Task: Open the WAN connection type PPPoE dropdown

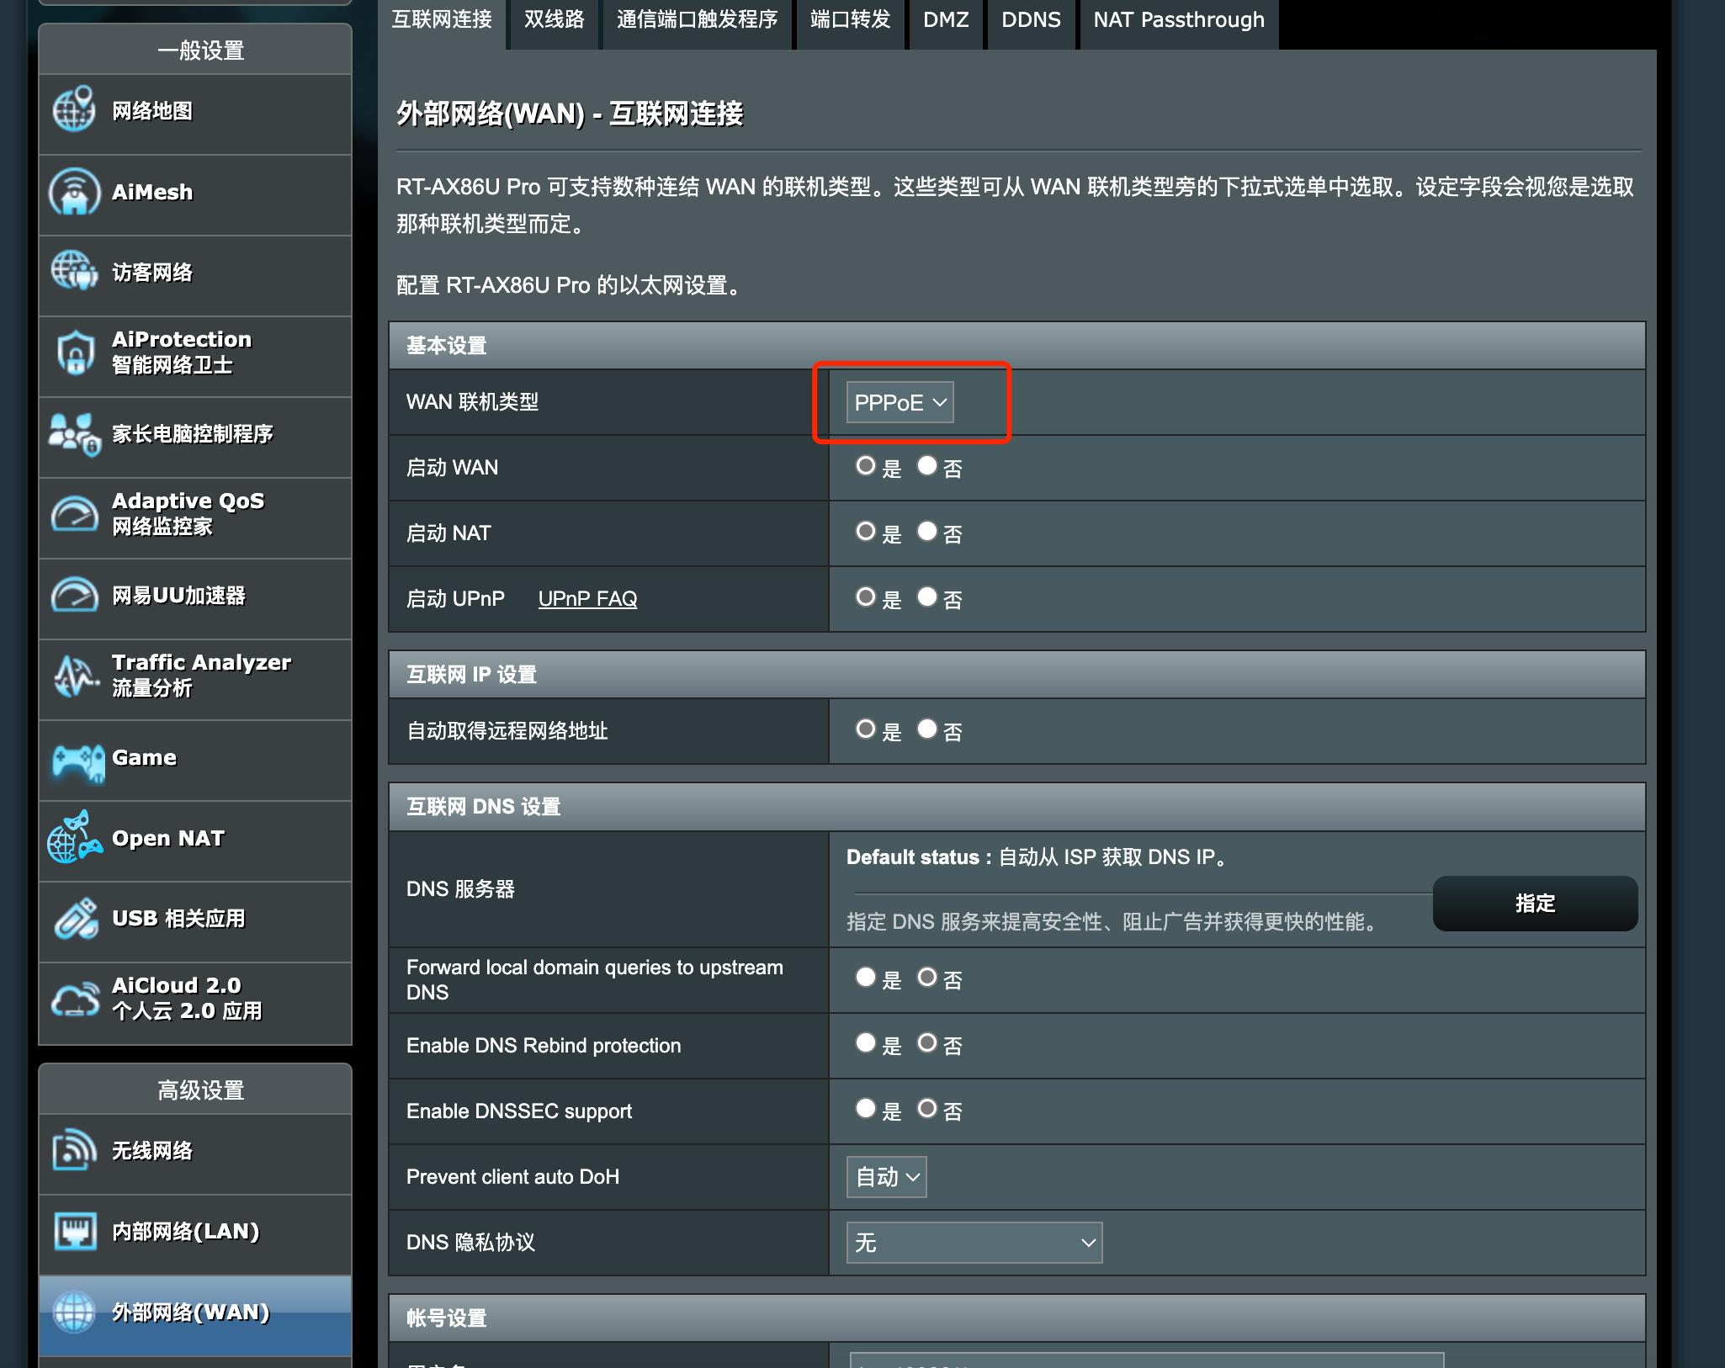Action: [899, 402]
